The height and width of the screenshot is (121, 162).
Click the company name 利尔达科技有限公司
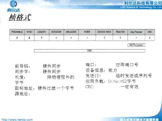tap(143, 3)
